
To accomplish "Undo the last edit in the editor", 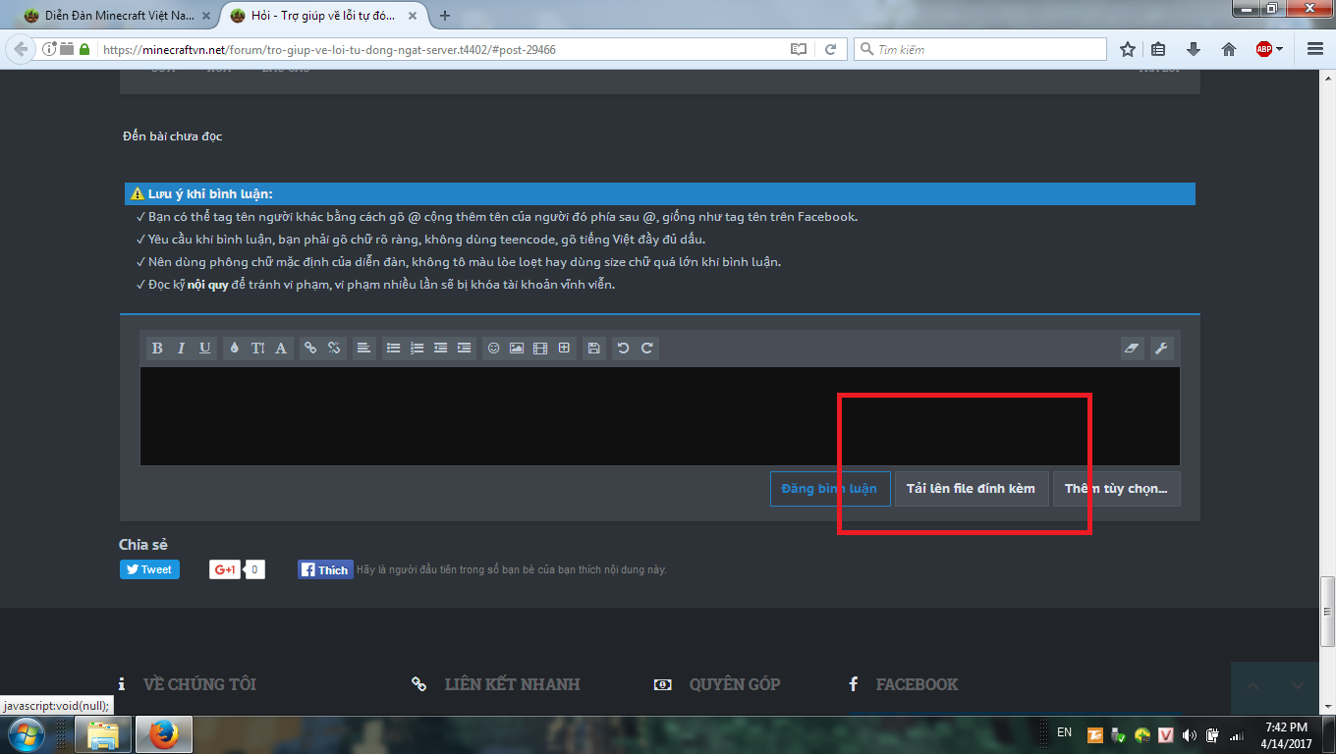I will point(623,348).
